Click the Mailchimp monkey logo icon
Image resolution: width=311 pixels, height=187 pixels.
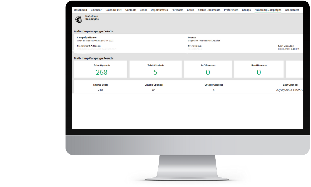[x=79, y=19]
